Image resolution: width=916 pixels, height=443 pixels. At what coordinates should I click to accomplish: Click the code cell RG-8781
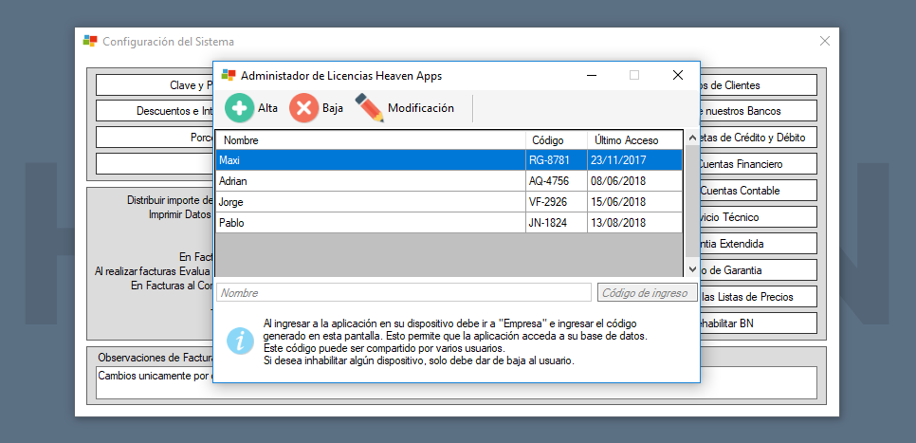click(x=556, y=159)
